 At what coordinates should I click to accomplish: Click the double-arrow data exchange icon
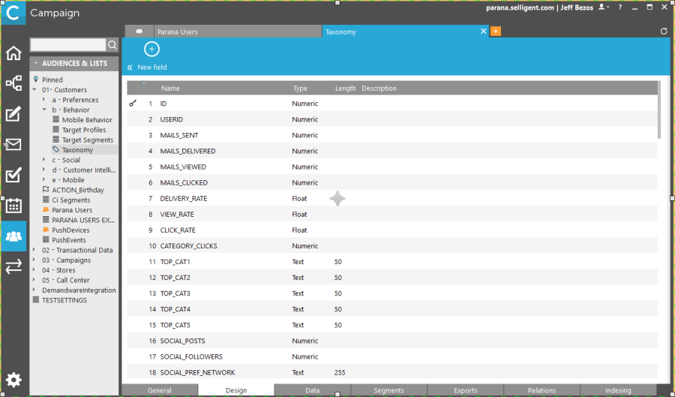click(13, 266)
